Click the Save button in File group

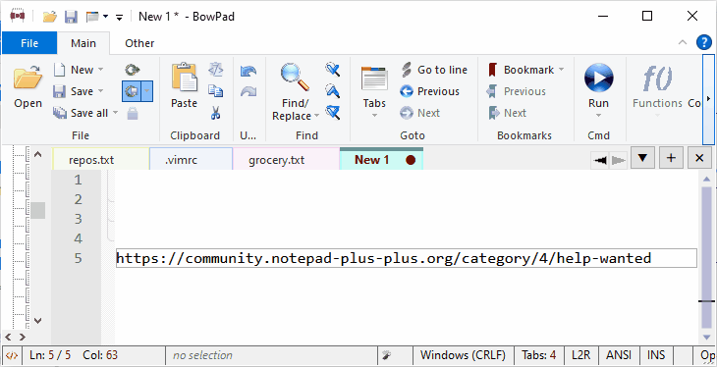[x=73, y=91]
